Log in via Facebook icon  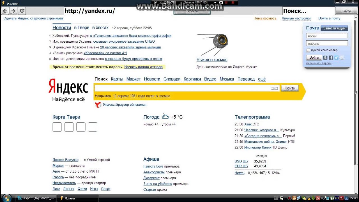(331, 58)
